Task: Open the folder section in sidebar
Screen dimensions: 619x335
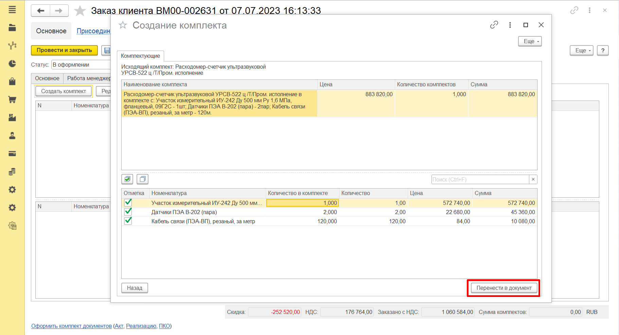Action: [x=12, y=28]
